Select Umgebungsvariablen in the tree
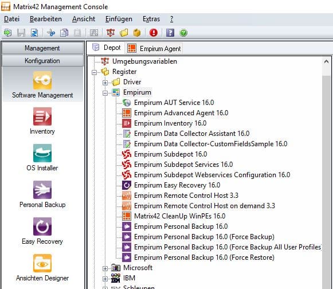 [x=144, y=61]
